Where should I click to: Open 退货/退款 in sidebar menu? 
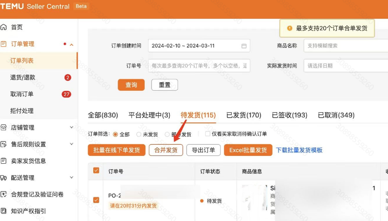coord(23,78)
